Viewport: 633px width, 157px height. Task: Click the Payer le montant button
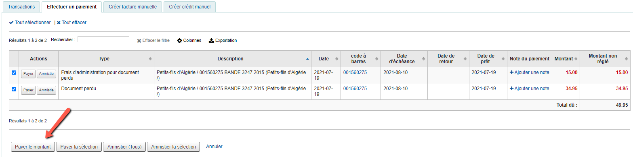[x=33, y=147]
